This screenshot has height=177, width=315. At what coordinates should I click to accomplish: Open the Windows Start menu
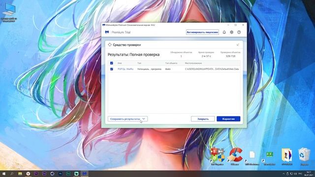click(x=4, y=174)
